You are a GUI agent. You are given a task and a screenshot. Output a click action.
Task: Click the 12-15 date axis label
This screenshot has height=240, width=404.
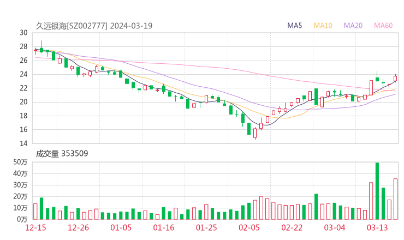(35, 227)
